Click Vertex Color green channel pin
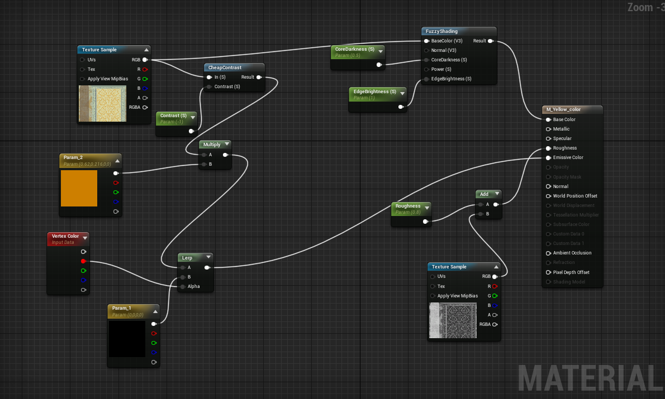665x399 pixels. click(x=83, y=271)
